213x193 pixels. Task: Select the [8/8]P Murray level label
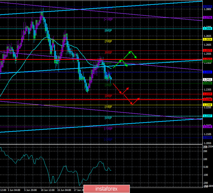coord(108,30)
